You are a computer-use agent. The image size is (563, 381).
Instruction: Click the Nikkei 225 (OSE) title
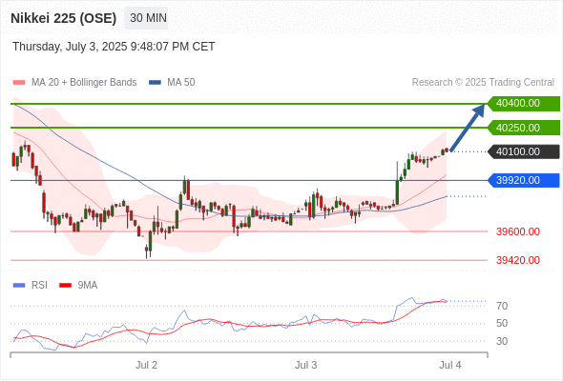click(64, 18)
